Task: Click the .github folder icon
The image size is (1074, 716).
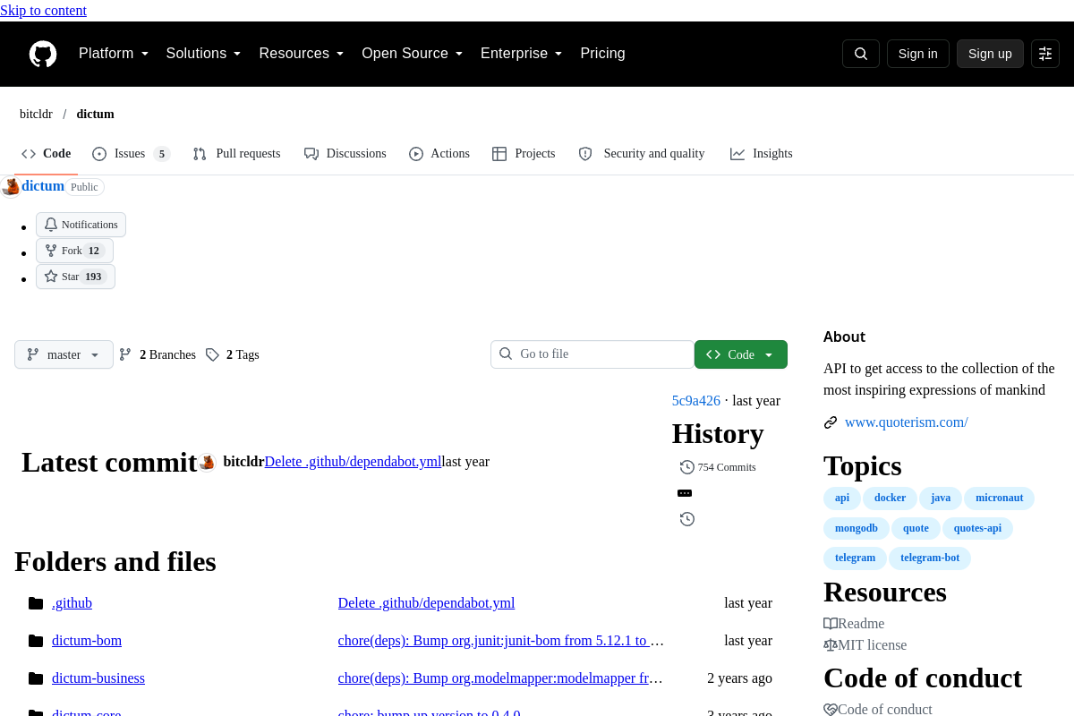Action: click(x=36, y=603)
